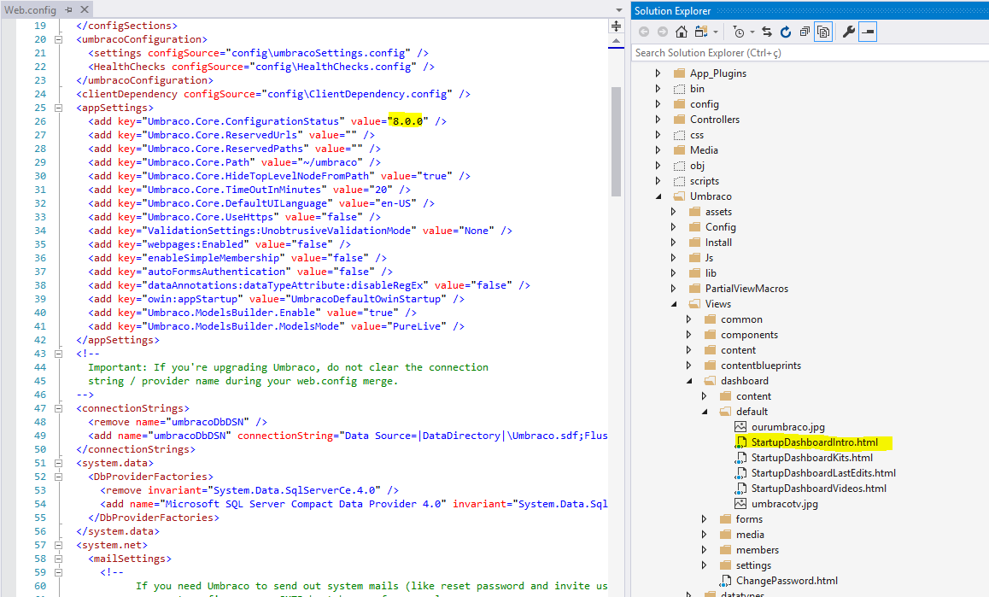Click the Media folder icon in root
The height and width of the screenshot is (597, 989).
[x=679, y=150]
